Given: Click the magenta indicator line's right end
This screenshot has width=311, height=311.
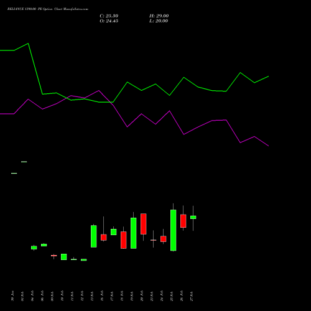Looking at the screenshot, I should click(268, 146).
